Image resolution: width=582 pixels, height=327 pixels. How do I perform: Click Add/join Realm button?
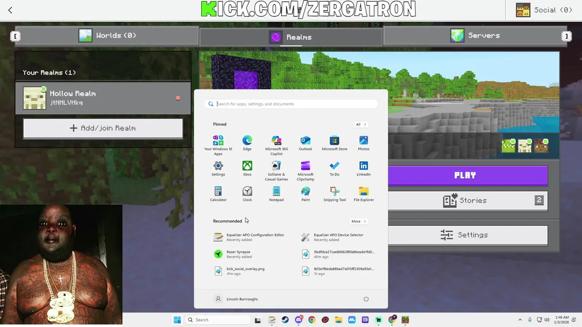103,128
